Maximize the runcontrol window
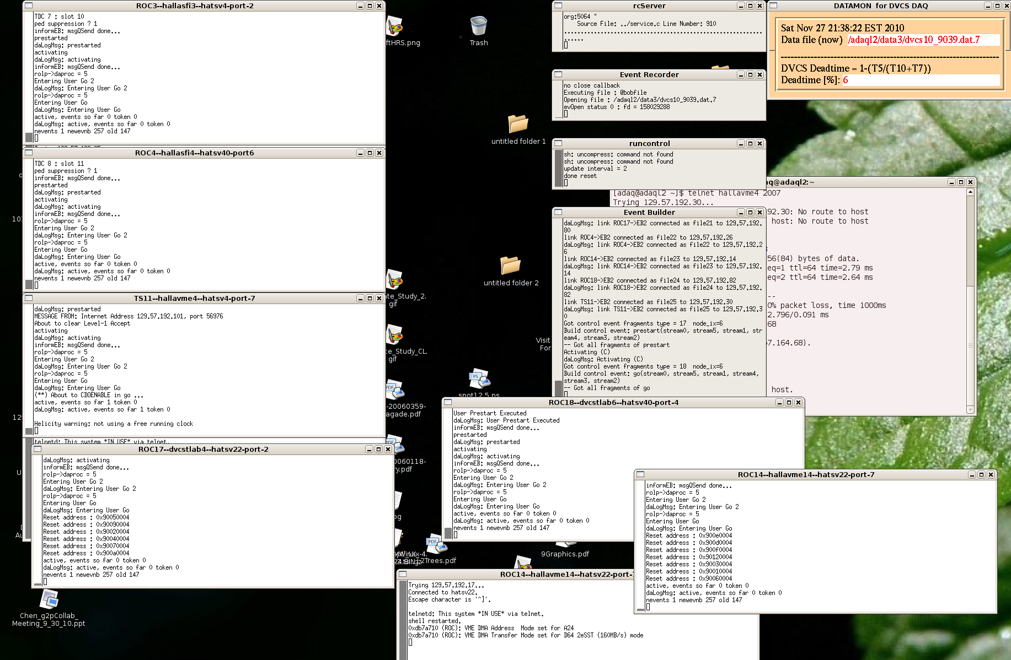This screenshot has width=1011, height=660. [x=750, y=143]
